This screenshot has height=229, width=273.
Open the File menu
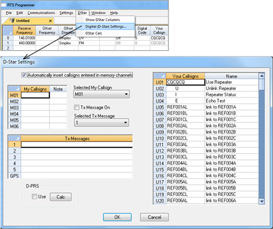pyautogui.click(x=9, y=13)
